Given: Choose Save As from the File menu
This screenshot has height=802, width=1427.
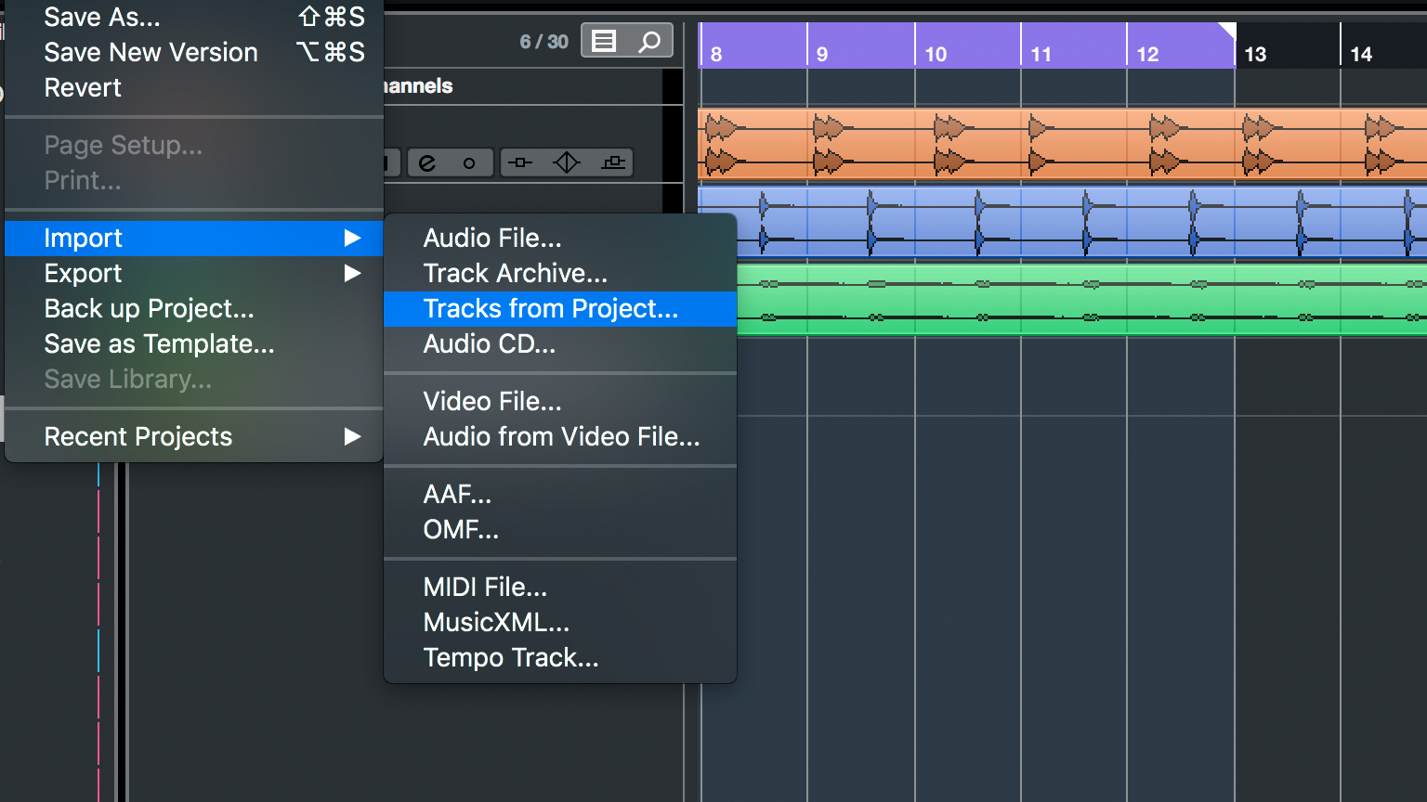Looking at the screenshot, I should (x=101, y=17).
